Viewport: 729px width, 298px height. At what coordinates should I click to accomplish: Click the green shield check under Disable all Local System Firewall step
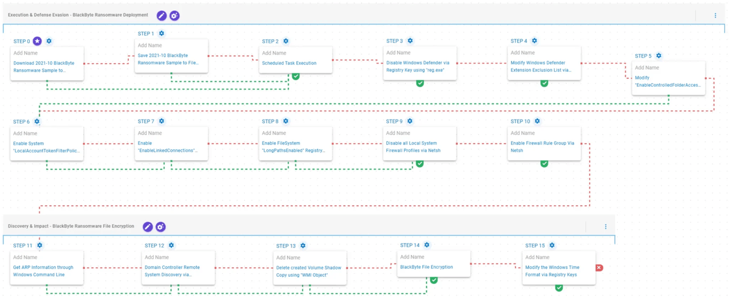(x=420, y=163)
